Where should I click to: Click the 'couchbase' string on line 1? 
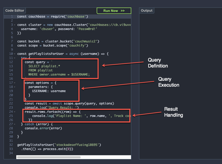pyautogui.click(x=76, y=17)
